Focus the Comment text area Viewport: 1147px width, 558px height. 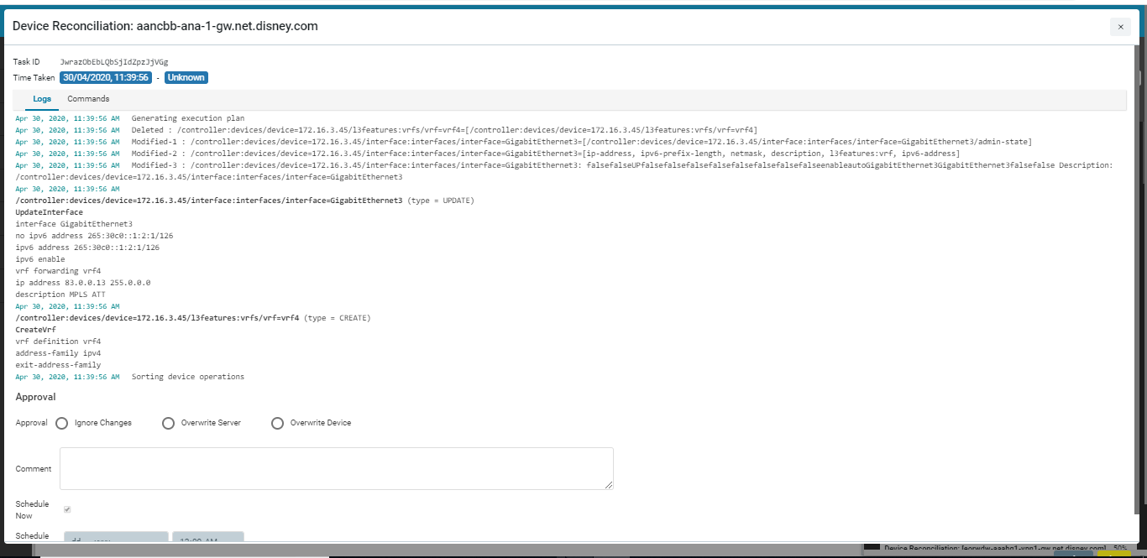(x=337, y=468)
